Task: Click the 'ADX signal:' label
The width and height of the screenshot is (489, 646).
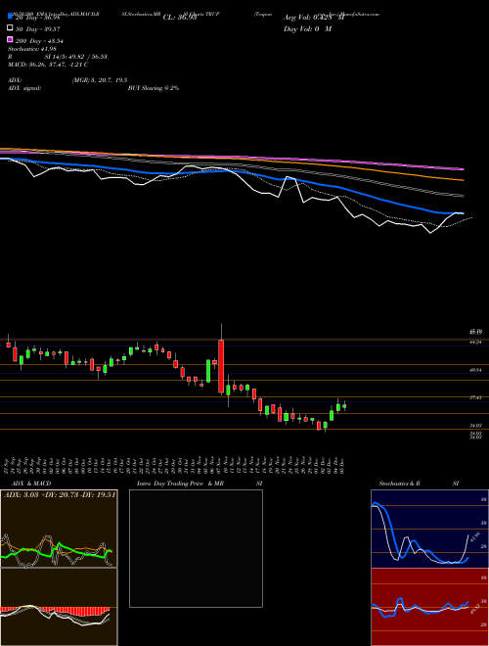Action: point(24,88)
